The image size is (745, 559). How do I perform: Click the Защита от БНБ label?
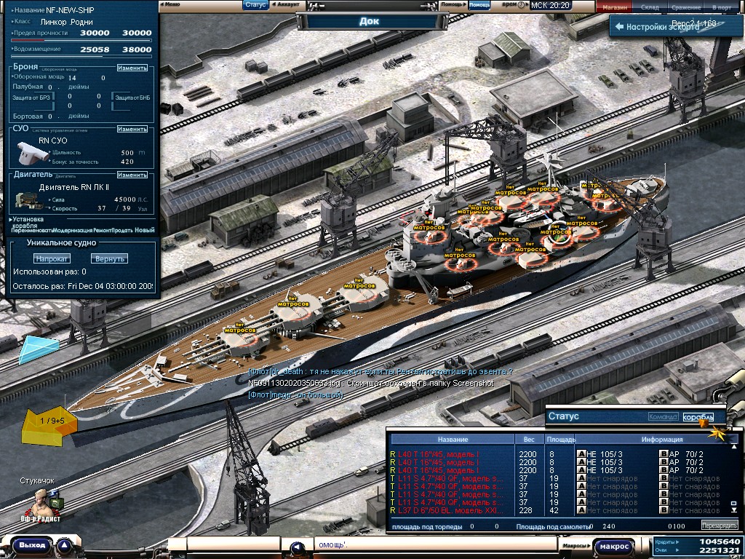pyautogui.click(x=132, y=98)
